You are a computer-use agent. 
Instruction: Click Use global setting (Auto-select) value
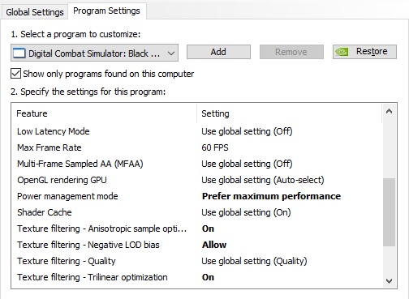point(263,180)
